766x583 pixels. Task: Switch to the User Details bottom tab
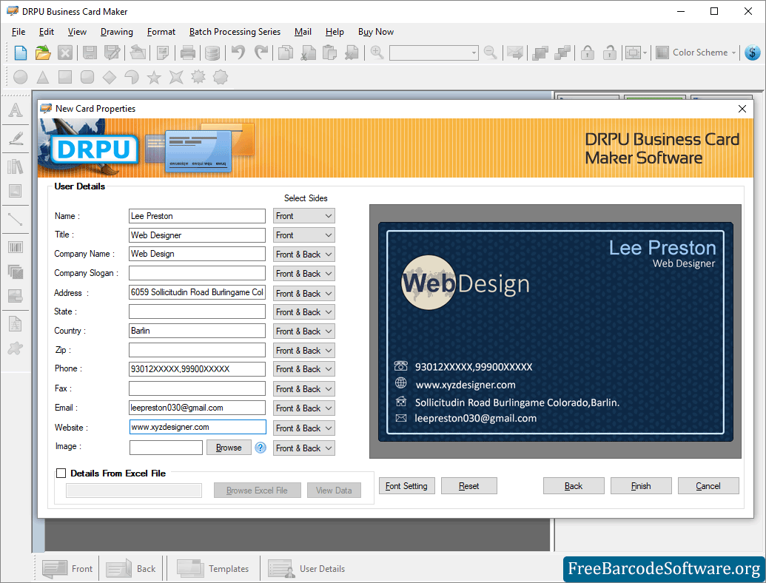pos(307,569)
